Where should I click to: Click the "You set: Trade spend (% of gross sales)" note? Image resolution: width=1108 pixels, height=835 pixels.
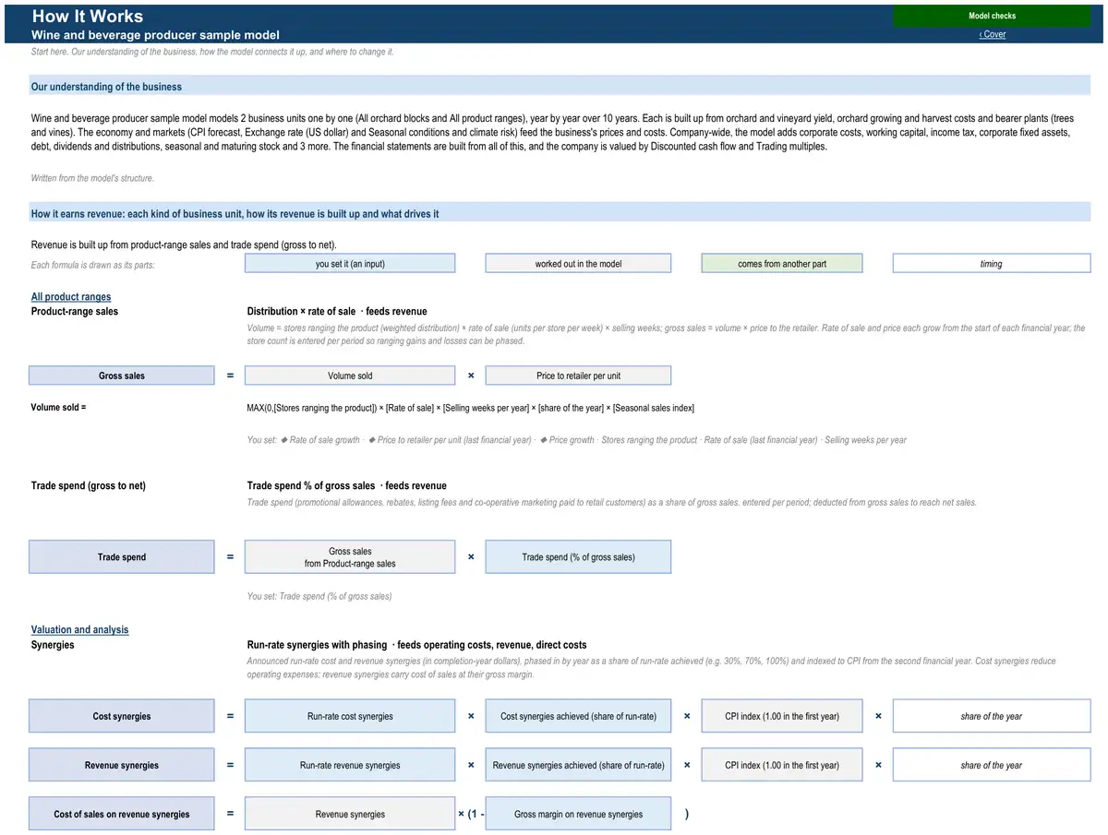click(x=319, y=596)
